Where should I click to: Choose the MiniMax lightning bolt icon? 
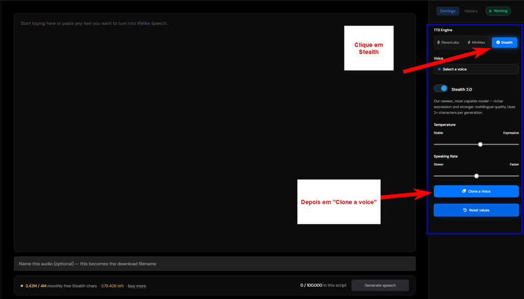pos(469,42)
